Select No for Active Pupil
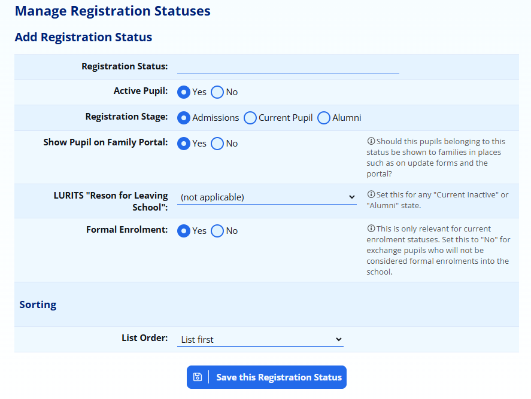The image size is (531, 399). pyautogui.click(x=217, y=92)
